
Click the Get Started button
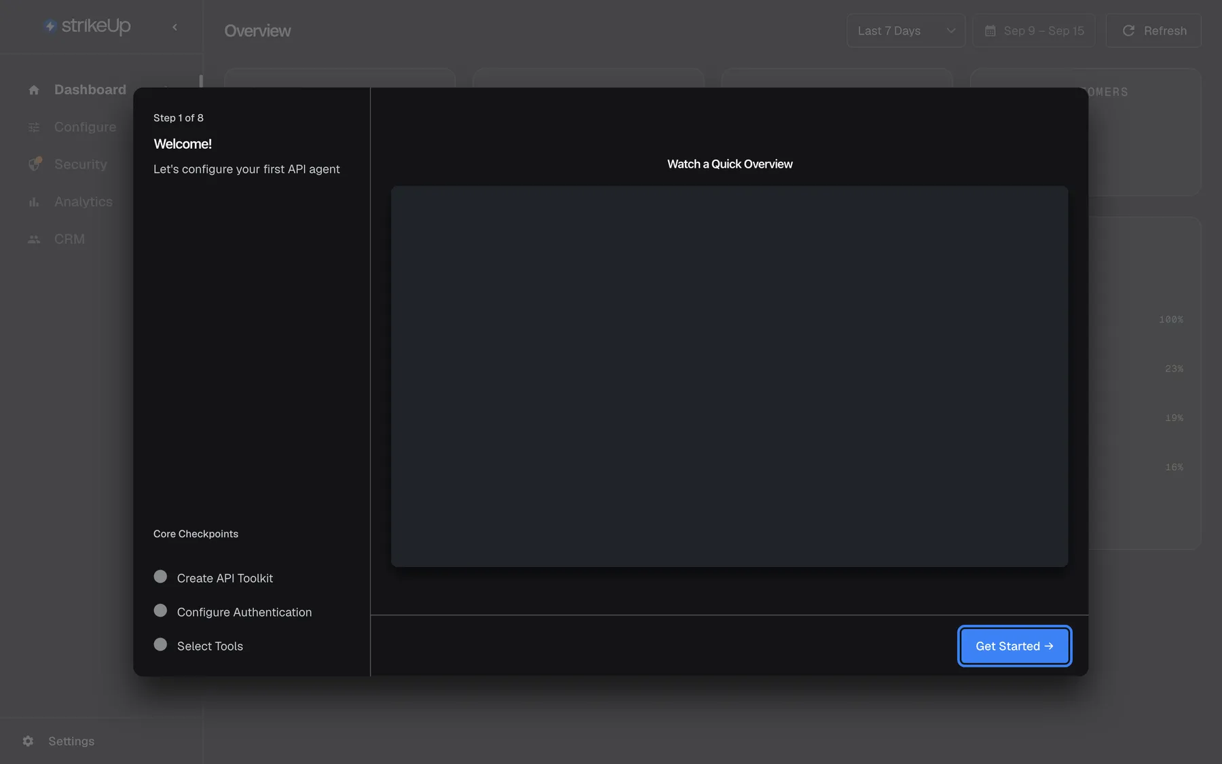1014,646
